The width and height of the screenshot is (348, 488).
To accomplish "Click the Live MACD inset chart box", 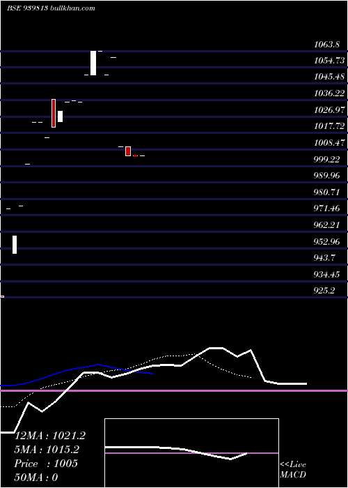I will point(191,453).
